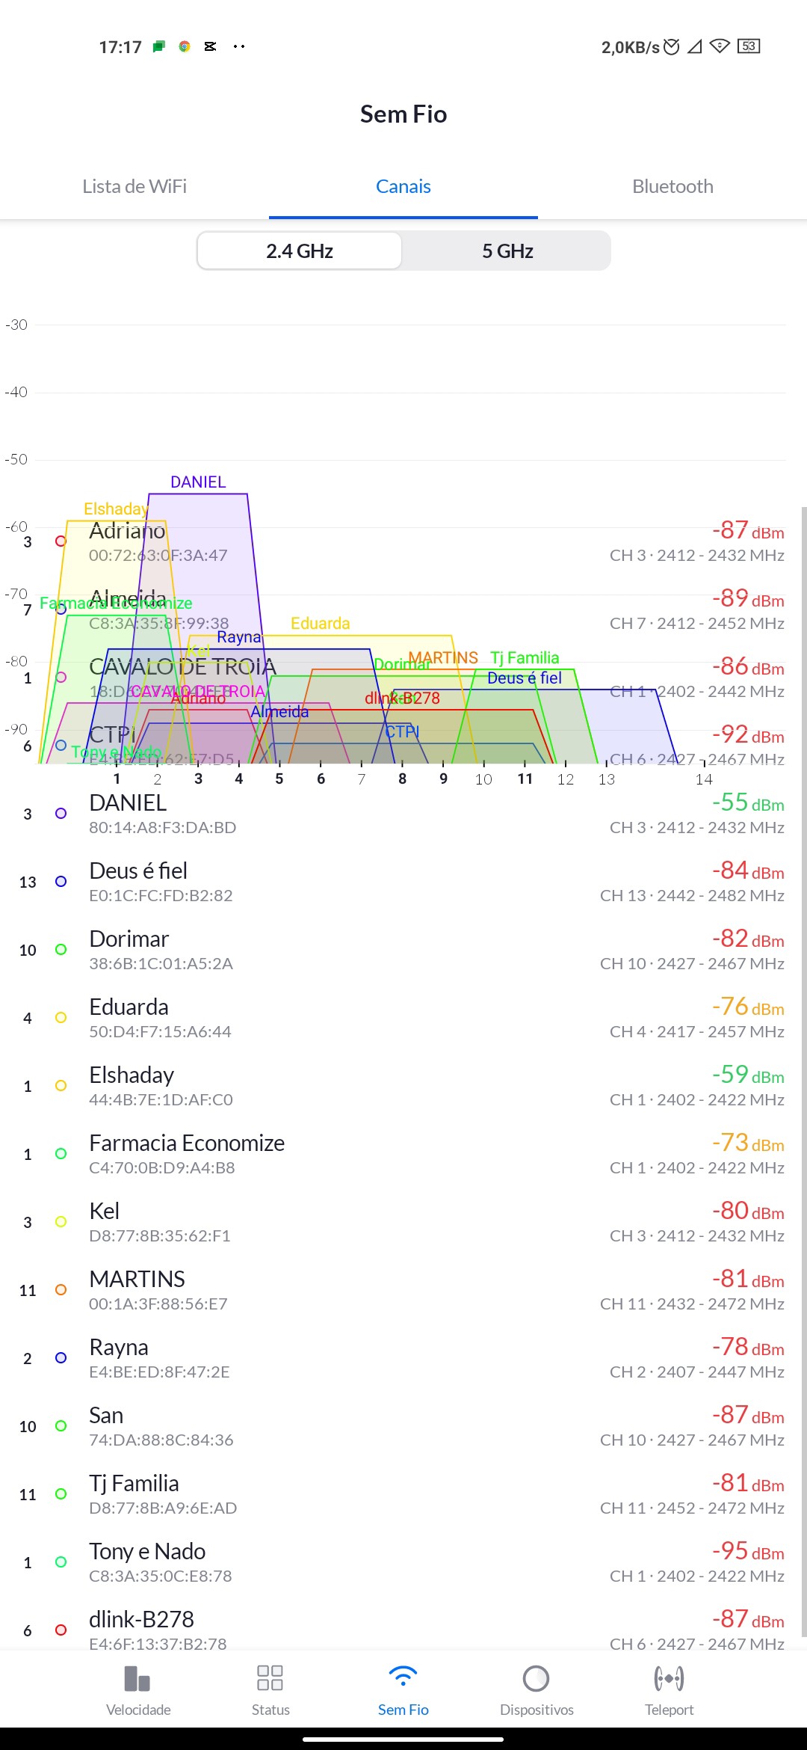Screen dimensions: 807x1750
Task: Select the Farmacia Economize network
Action: coord(403,1154)
